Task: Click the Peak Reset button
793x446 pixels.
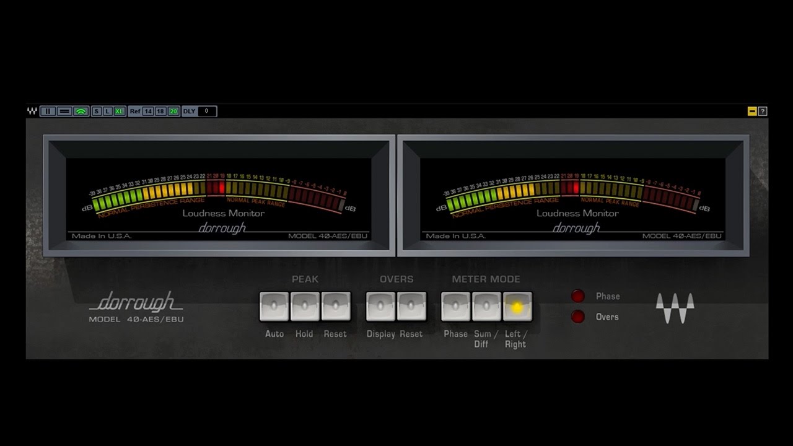Action: click(x=336, y=307)
